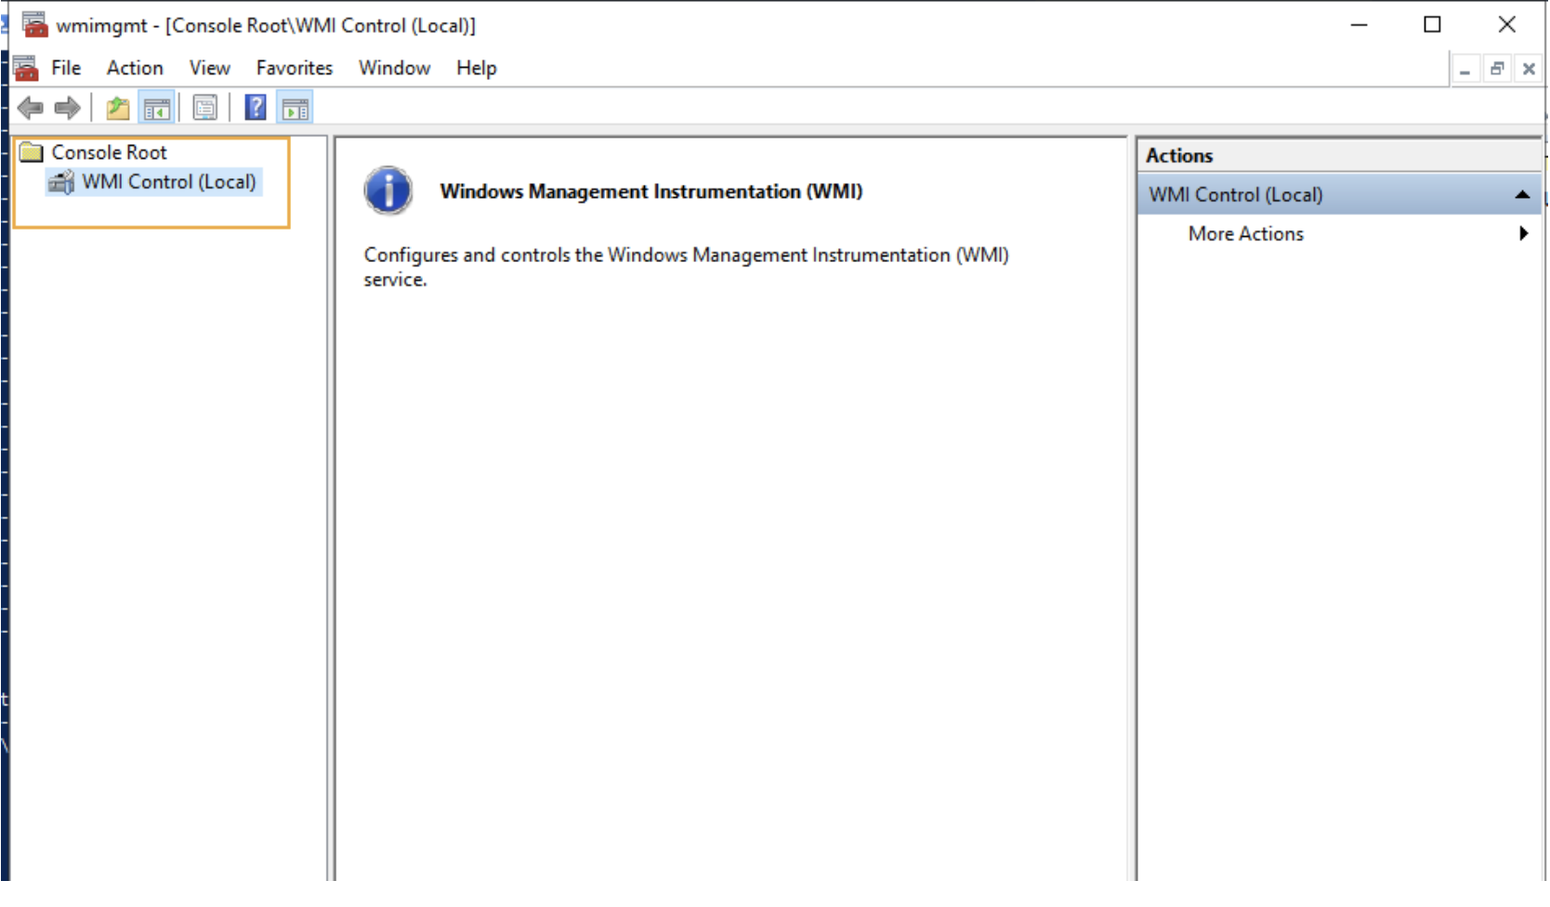Viewport: 1550px width, 907px height.
Task: Toggle Show/Hide Console Tree toolbar icon
Action: tap(157, 109)
